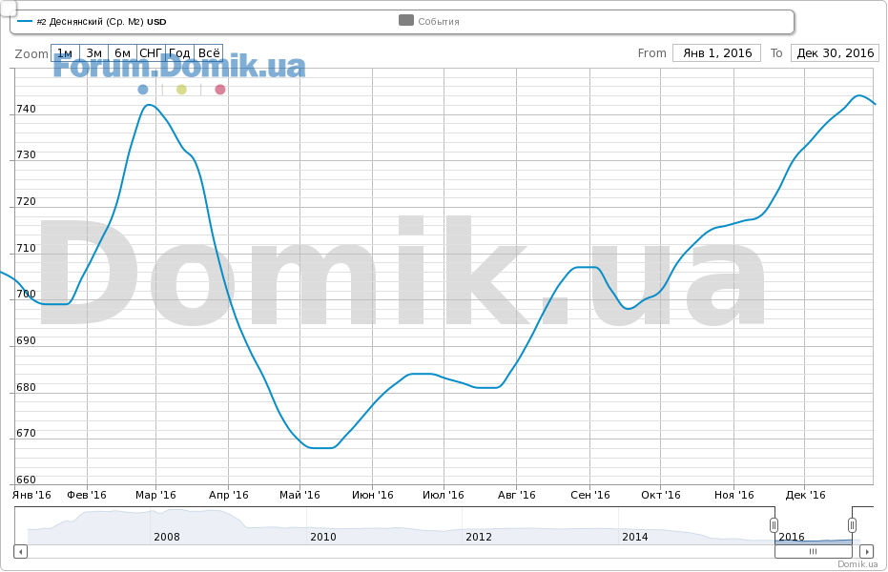888x572 pixels.
Task: Click the yellow dot marker on chart
Action: click(x=181, y=90)
